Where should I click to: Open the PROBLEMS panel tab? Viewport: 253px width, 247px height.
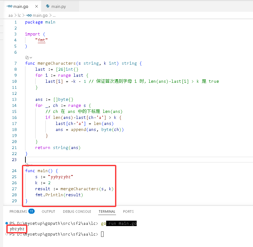(18, 211)
